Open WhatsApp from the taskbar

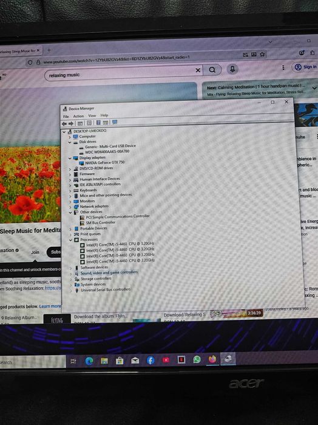[197, 359]
